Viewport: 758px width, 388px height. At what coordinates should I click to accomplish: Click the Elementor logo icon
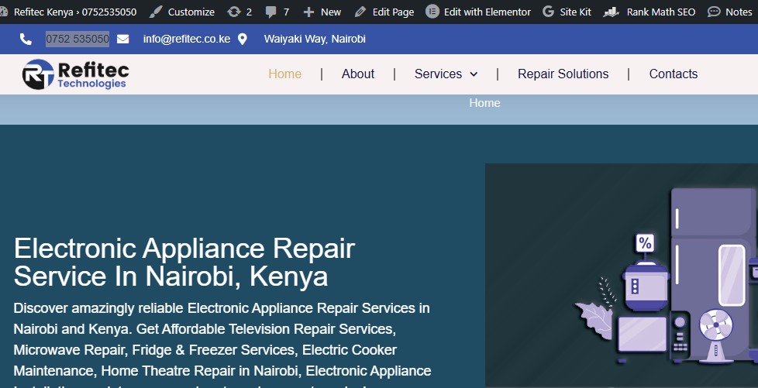pos(432,12)
